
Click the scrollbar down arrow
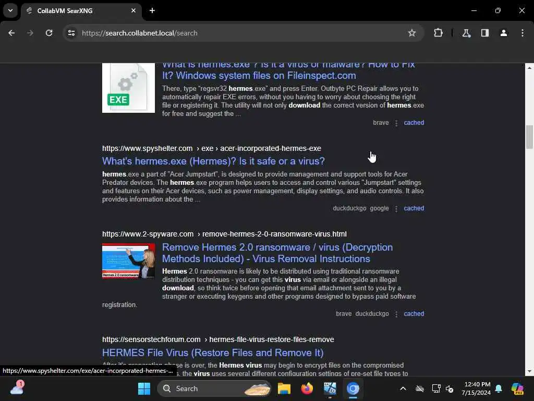pyautogui.click(x=529, y=371)
